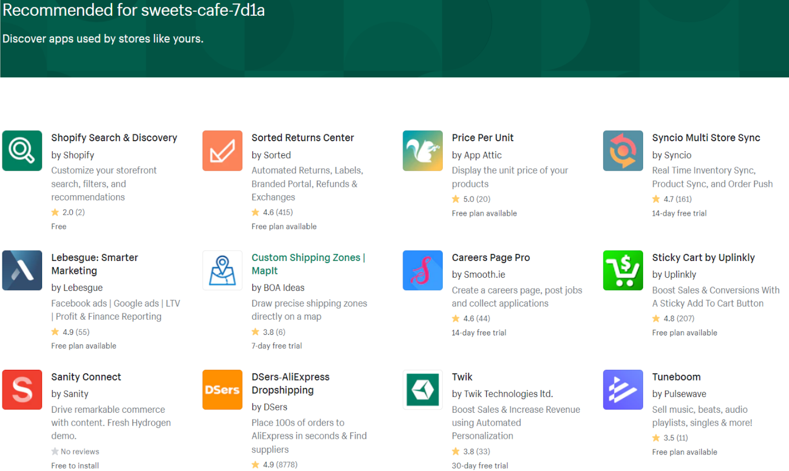
Task: Open the DSers orange app icon
Action: (222, 390)
